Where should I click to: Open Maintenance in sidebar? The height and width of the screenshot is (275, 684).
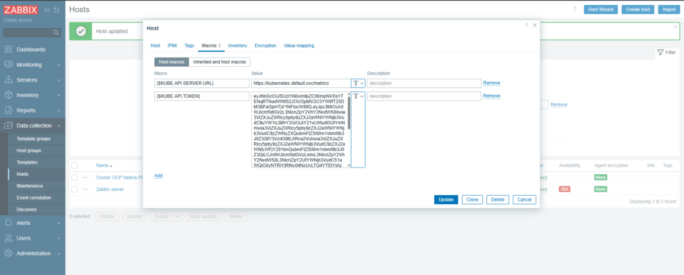[29, 186]
